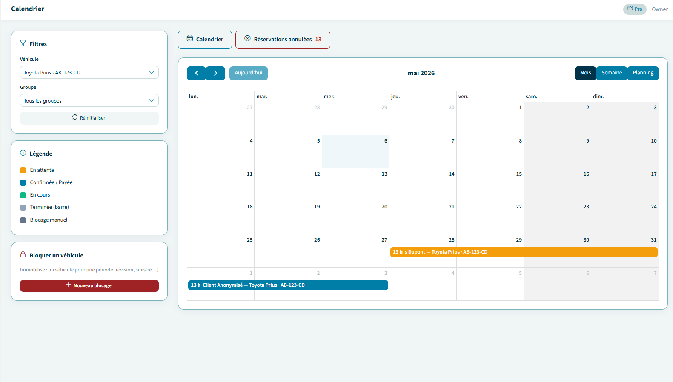Open the Réservations annulées tab

[x=283, y=40]
